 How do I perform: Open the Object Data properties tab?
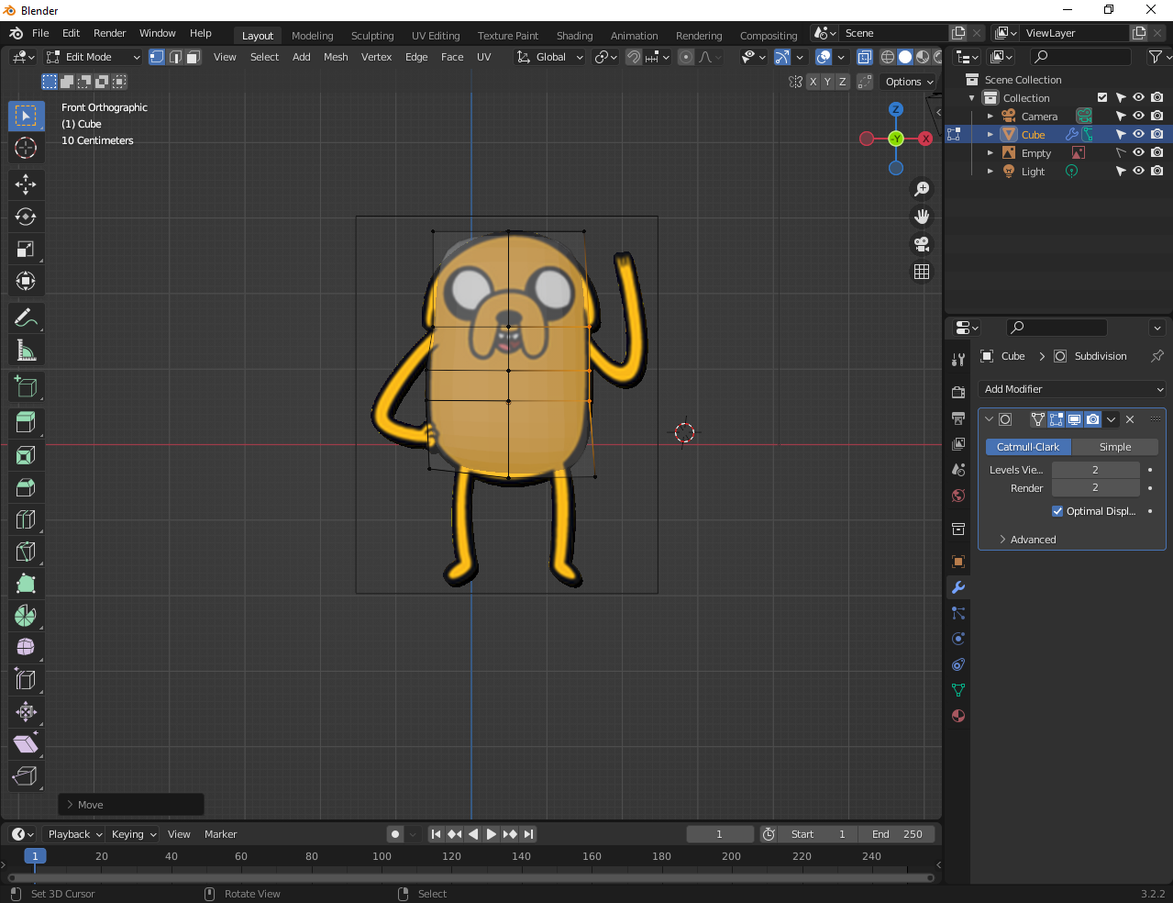pos(958,690)
